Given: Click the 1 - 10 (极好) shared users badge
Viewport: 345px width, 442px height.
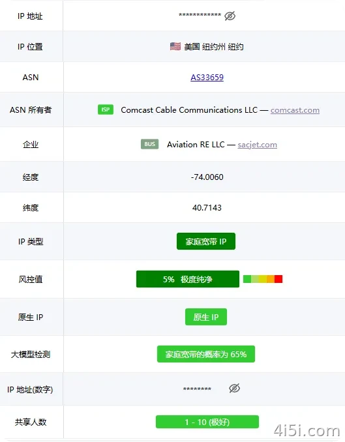Looking at the screenshot, I should click(x=207, y=422).
